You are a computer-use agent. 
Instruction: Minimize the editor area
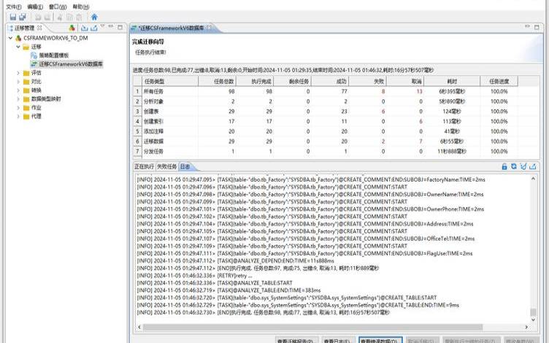[x=527, y=26]
